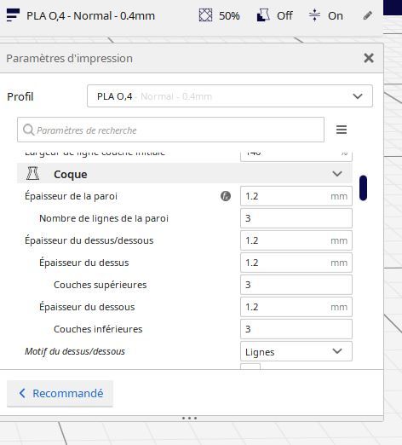The width and height of the screenshot is (402, 445).
Task: Click the formula icon beside Épaisseur de la paroi
Action: click(226, 196)
